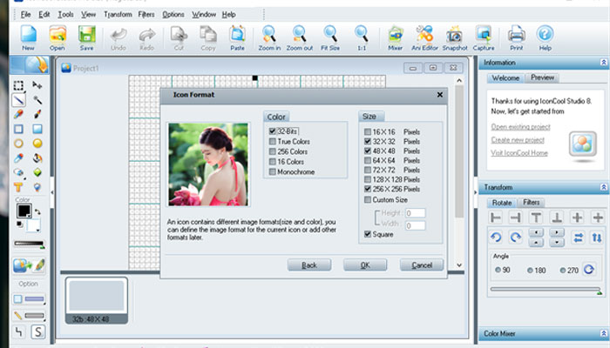Image resolution: width=610 pixels, height=348 pixels.
Task: Select the rectangular selection tool
Action: click(x=18, y=85)
